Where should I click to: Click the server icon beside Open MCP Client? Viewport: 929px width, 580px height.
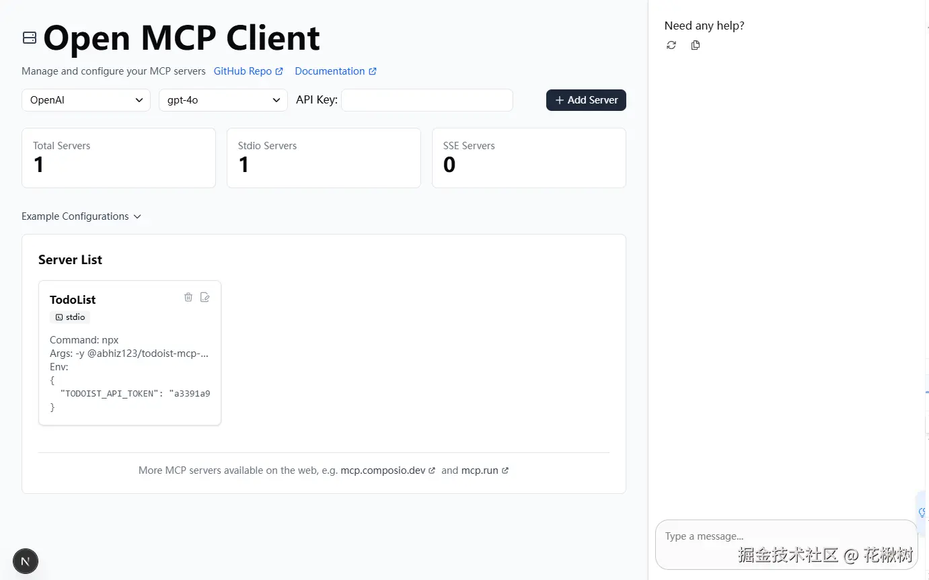30,38
